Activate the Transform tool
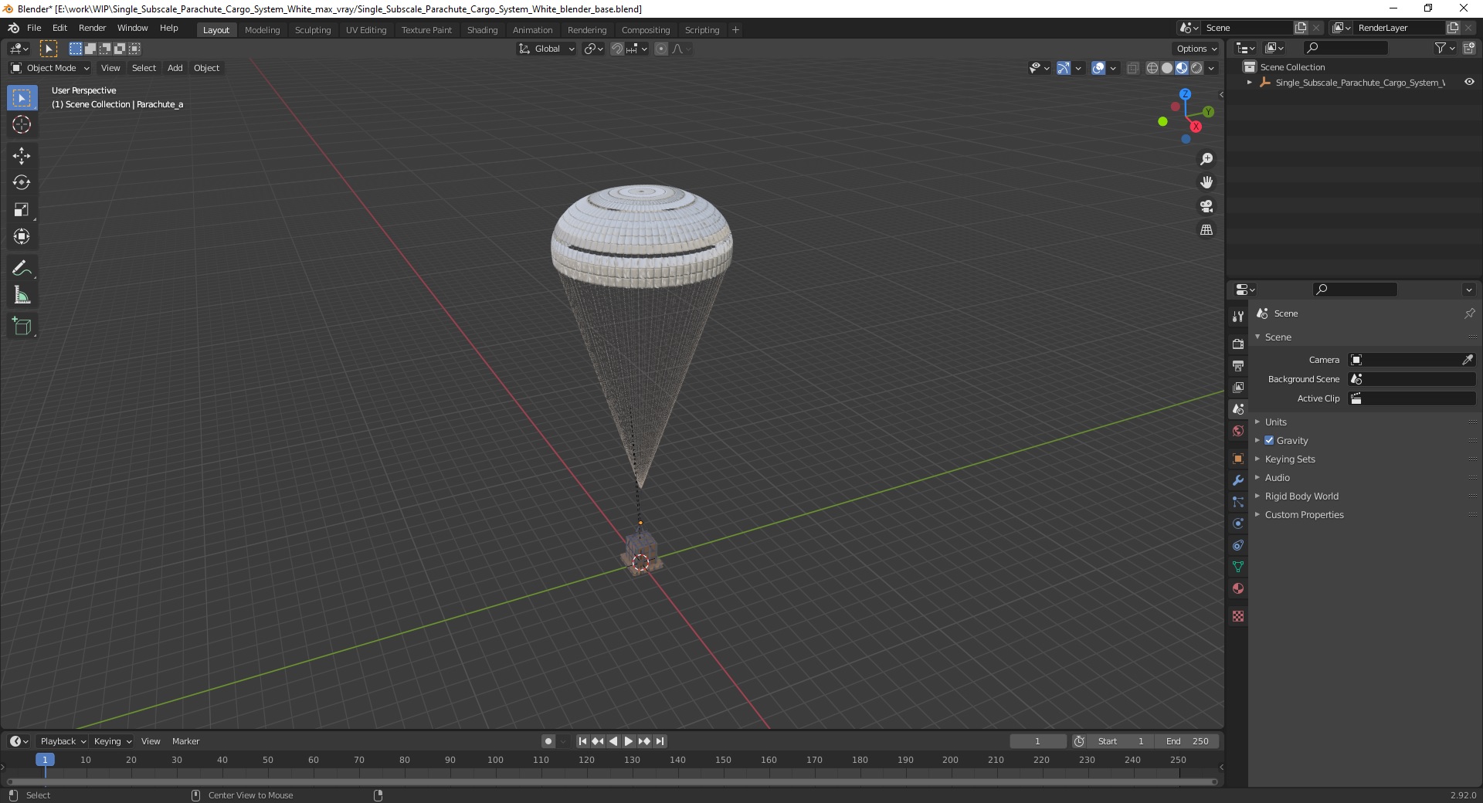This screenshot has width=1483, height=803. click(x=22, y=236)
